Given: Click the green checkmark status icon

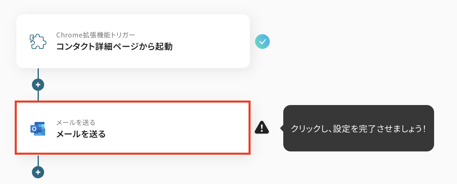Looking at the screenshot, I should [262, 42].
